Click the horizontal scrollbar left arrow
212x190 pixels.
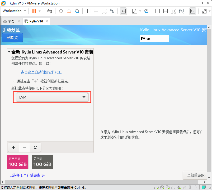coord(3,182)
